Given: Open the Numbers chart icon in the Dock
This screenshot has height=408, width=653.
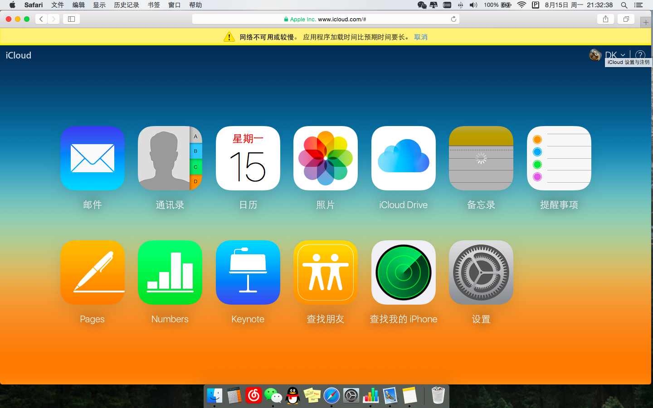Looking at the screenshot, I should [x=370, y=395].
